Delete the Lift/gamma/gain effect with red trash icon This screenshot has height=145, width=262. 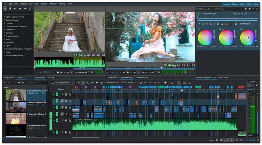point(257,14)
